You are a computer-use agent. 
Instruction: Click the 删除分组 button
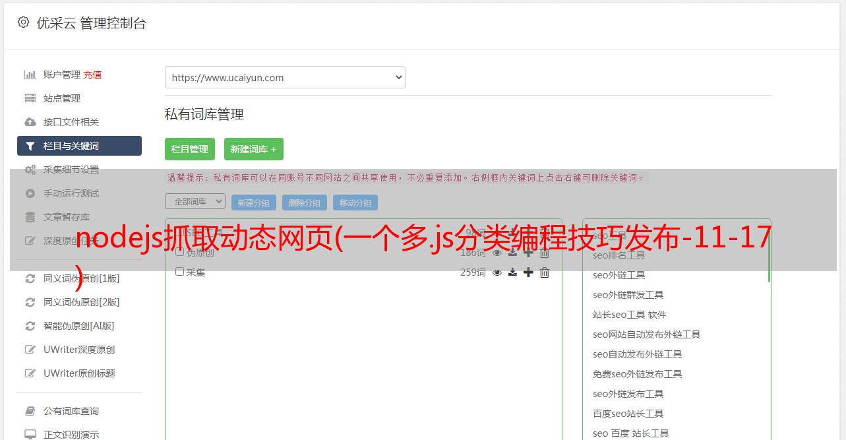pyautogui.click(x=305, y=203)
